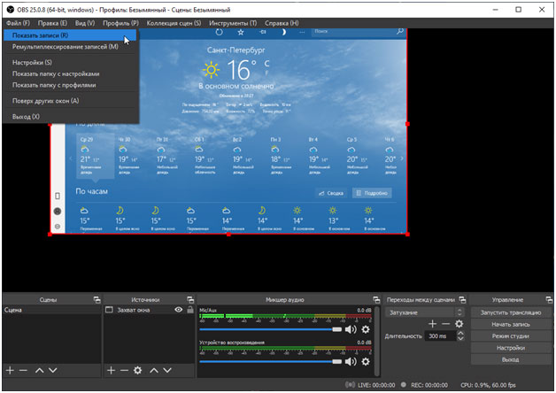Open Mic/Aux settings gear
556x393 pixels.
[x=366, y=329]
